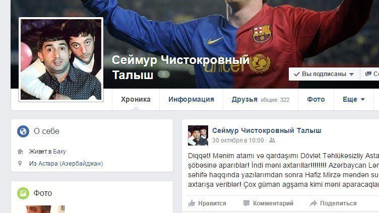
Task: Click the green Фото section icon
Action: [x=23, y=193]
